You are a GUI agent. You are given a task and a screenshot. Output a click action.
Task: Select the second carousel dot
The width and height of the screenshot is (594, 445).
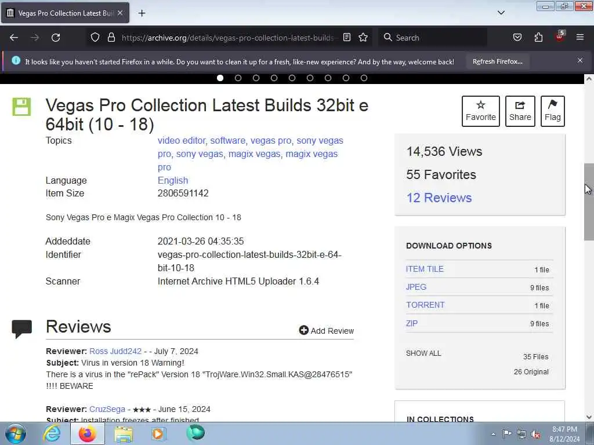pos(238,78)
